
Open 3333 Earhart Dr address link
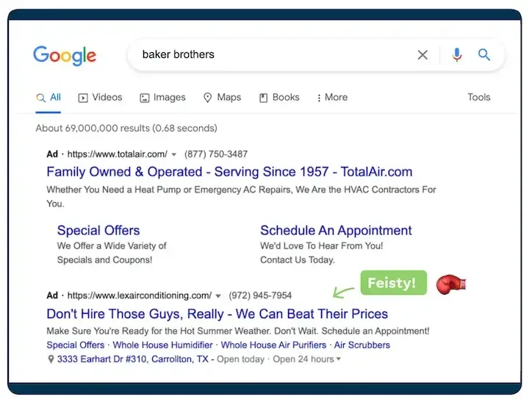tap(132, 359)
